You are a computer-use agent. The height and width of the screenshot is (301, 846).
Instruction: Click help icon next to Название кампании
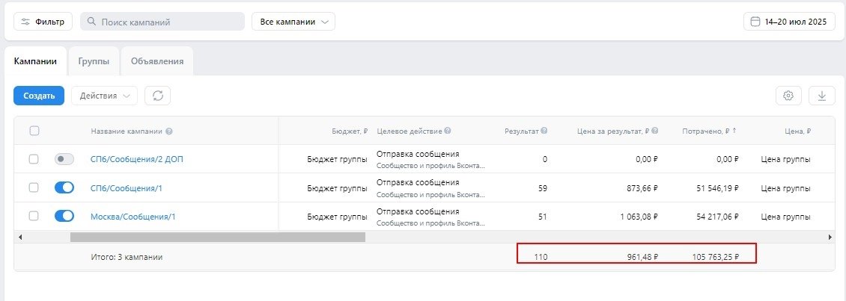coord(169,131)
